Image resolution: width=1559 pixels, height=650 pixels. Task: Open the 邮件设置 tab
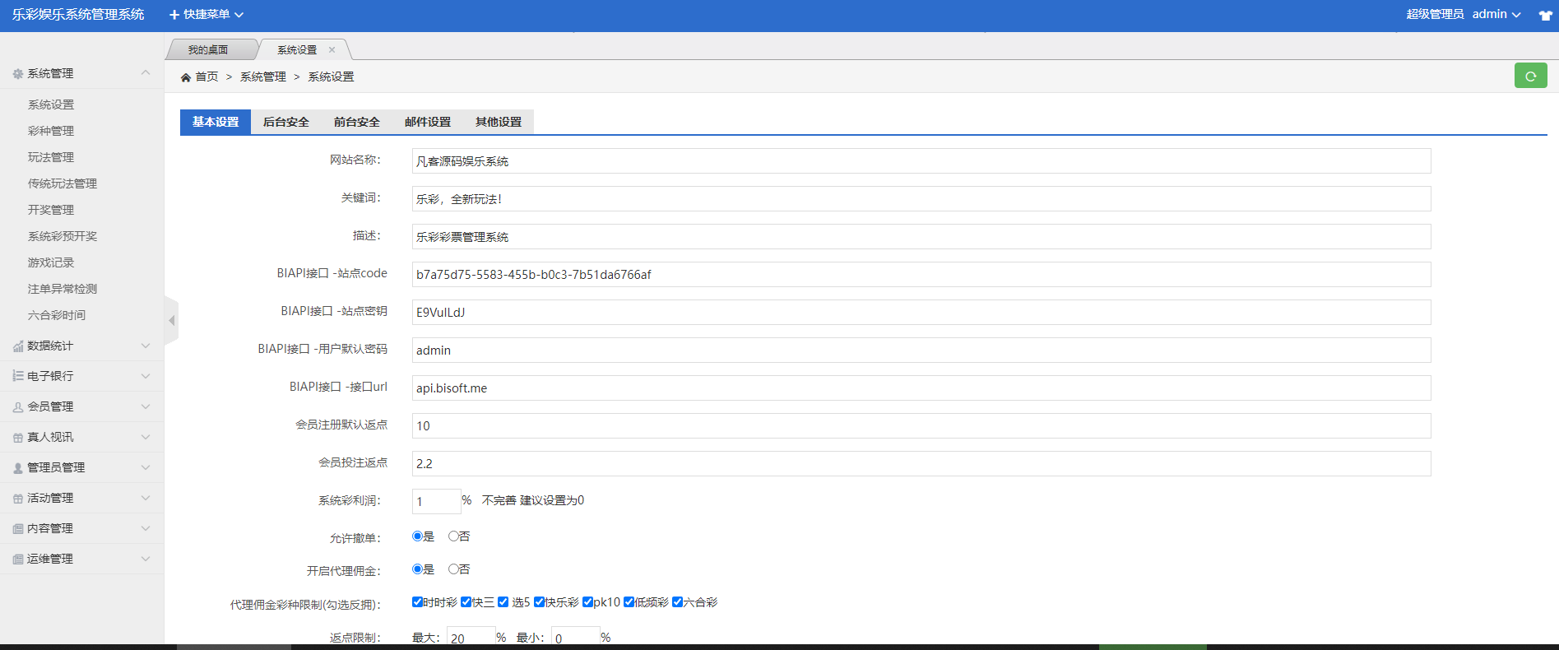(427, 122)
